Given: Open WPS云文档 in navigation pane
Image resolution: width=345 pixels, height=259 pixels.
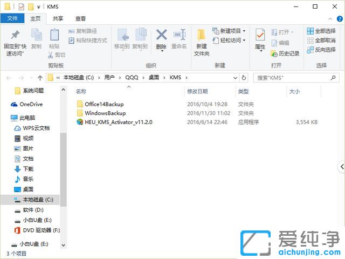Looking at the screenshot, I should tap(32, 128).
